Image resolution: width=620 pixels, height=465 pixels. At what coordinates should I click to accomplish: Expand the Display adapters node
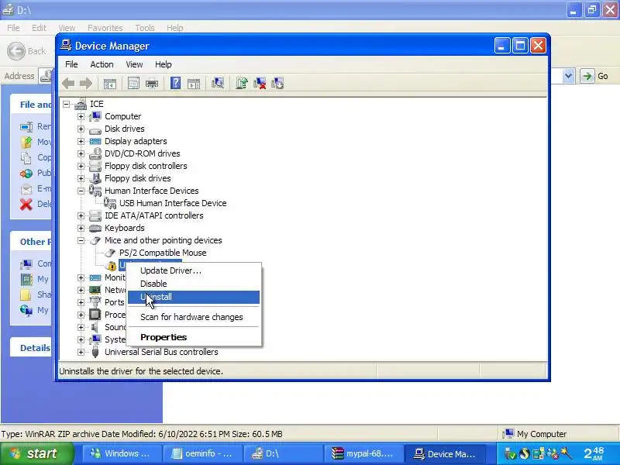point(81,141)
